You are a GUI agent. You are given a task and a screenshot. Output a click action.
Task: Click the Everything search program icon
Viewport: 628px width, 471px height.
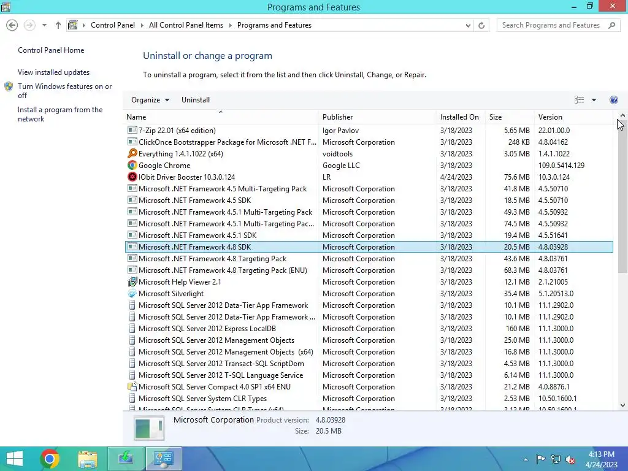click(x=132, y=153)
